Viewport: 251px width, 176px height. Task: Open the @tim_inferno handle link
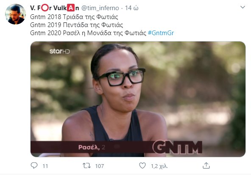(x=100, y=8)
